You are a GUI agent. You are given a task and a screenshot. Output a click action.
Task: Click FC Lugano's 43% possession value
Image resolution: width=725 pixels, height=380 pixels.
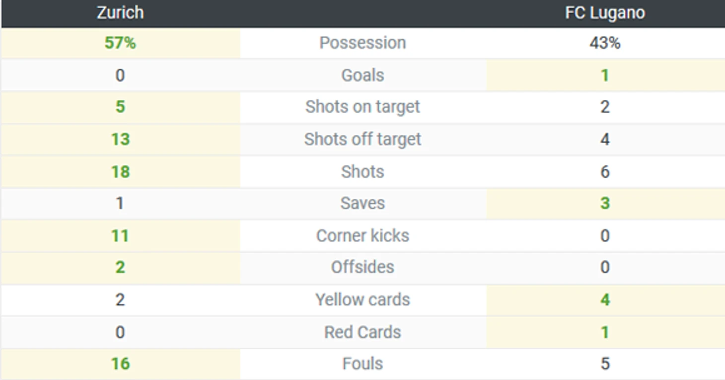click(605, 43)
